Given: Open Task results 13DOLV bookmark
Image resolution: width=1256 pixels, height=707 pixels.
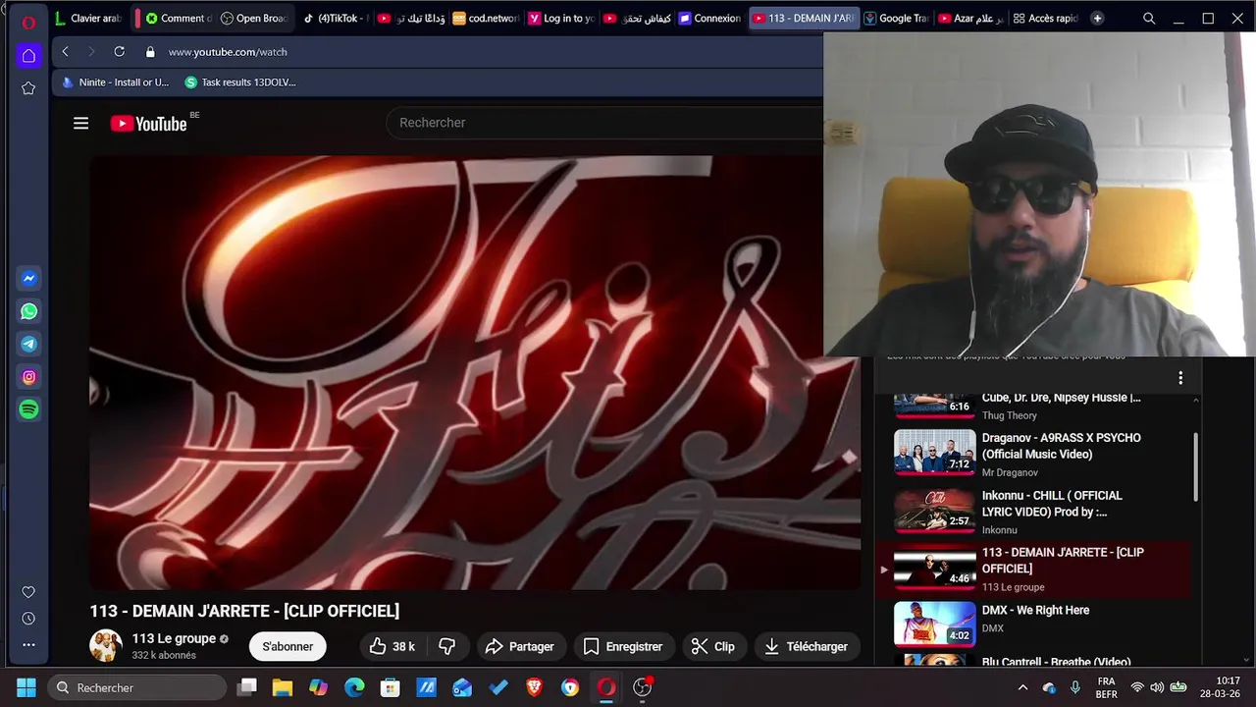Looking at the screenshot, I should pyautogui.click(x=239, y=82).
